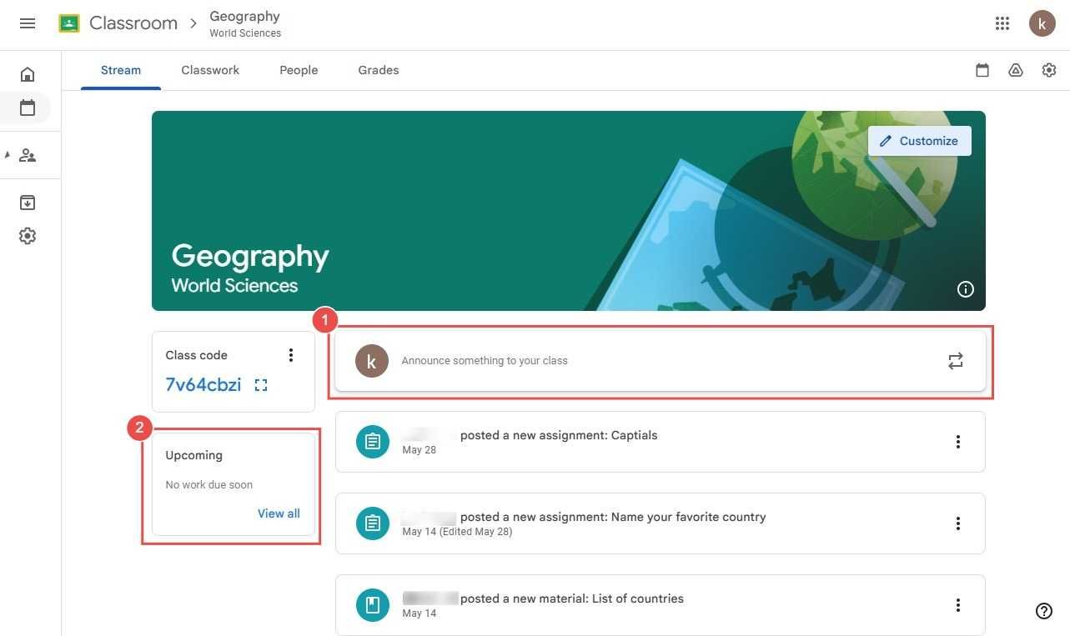The image size is (1070, 636).
Task: Open the Captials assignment post
Action: point(661,442)
